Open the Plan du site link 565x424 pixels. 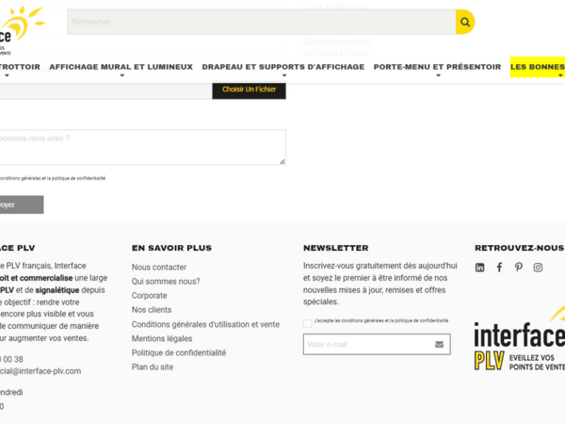[153, 367]
